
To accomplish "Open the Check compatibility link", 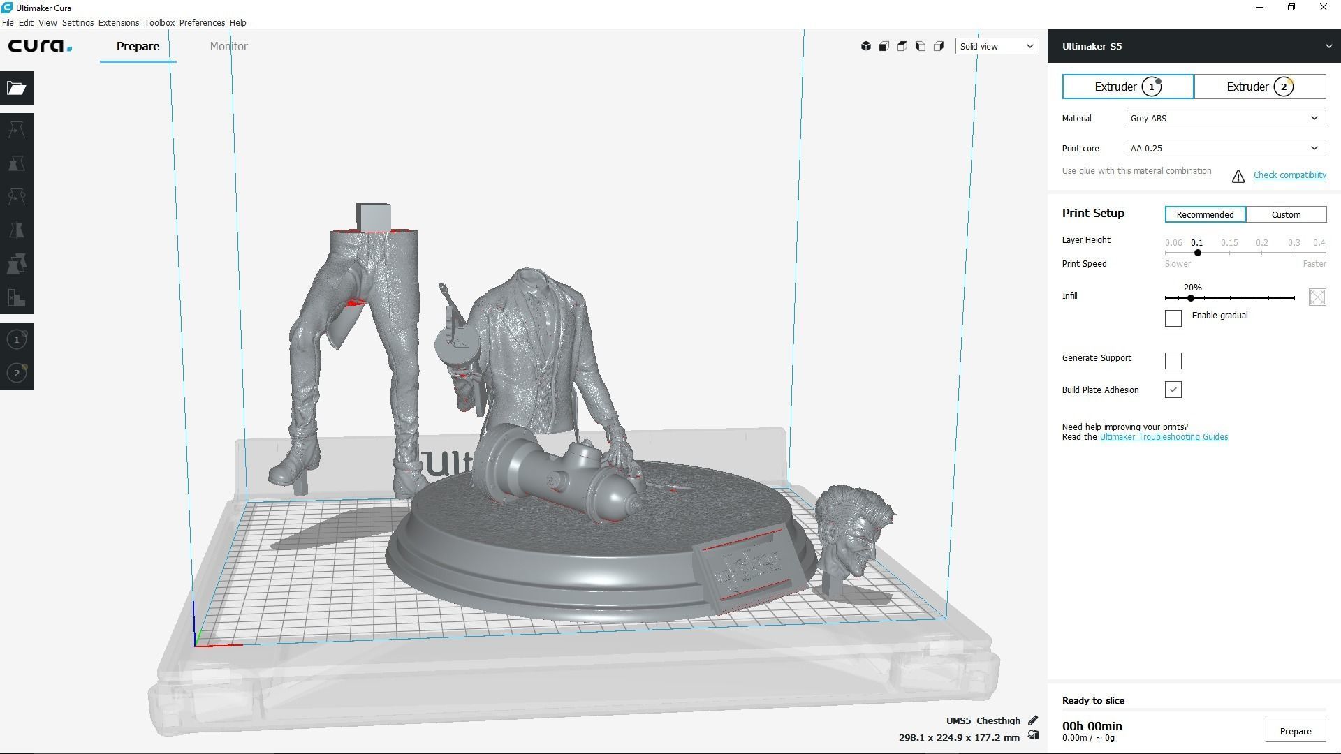I will point(1289,175).
